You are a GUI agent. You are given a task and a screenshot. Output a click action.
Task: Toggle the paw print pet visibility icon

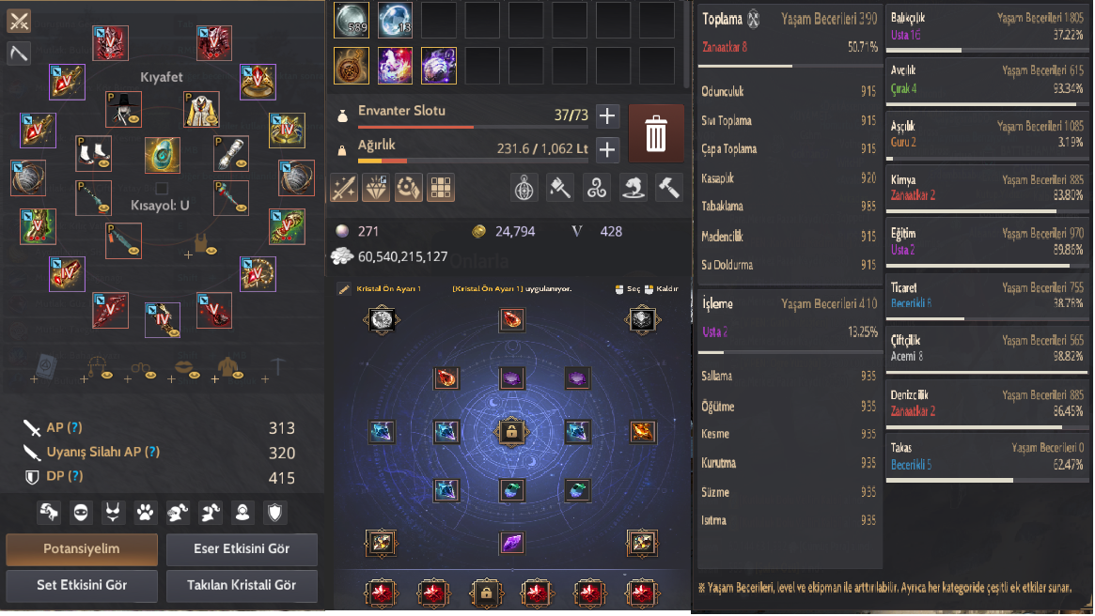145,513
